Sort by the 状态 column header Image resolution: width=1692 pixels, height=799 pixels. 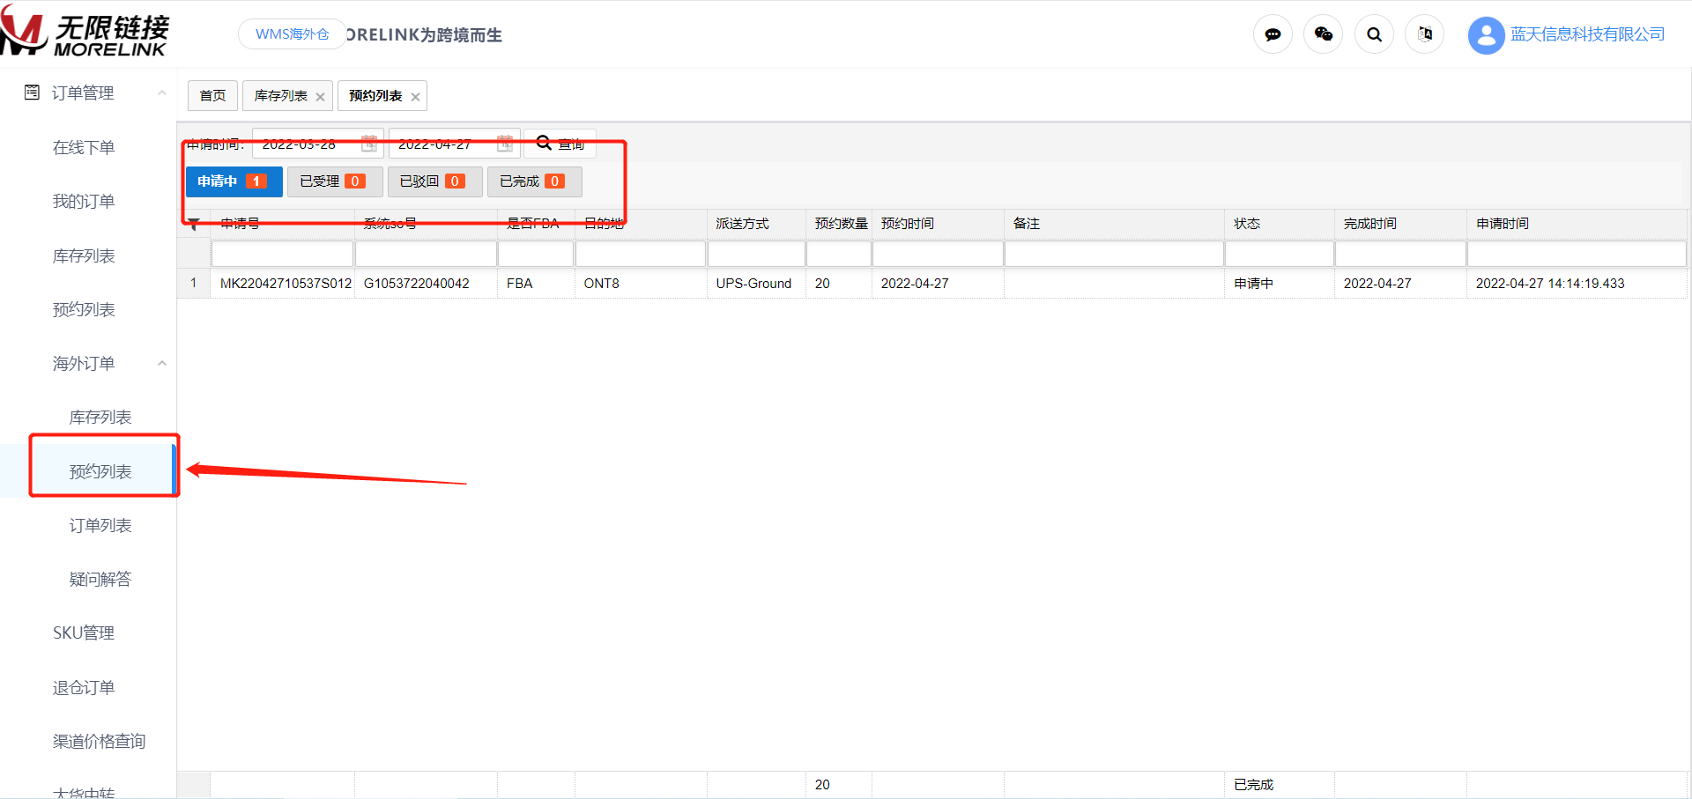pyautogui.click(x=1280, y=224)
